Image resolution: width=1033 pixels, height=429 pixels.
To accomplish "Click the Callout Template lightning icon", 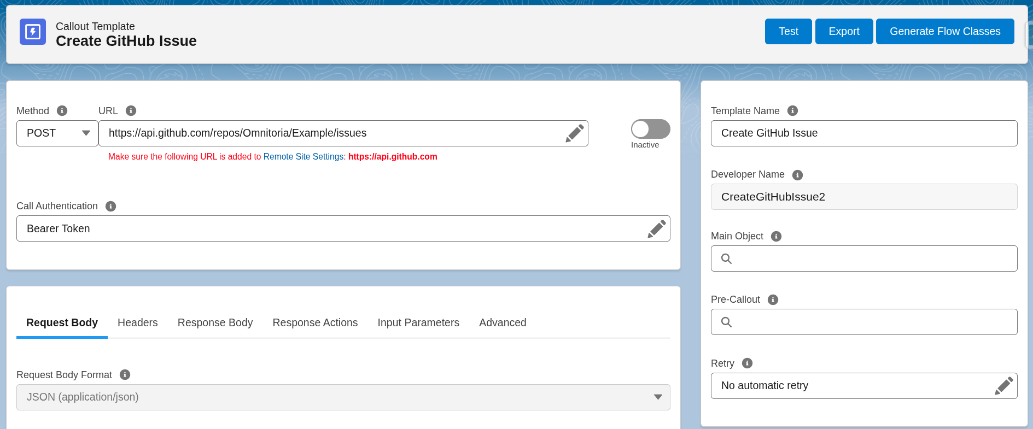I will tap(33, 32).
